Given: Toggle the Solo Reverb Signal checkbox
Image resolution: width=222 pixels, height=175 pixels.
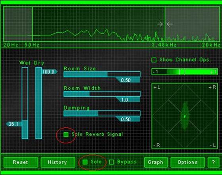Looking at the screenshot, I should pos(66,135).
